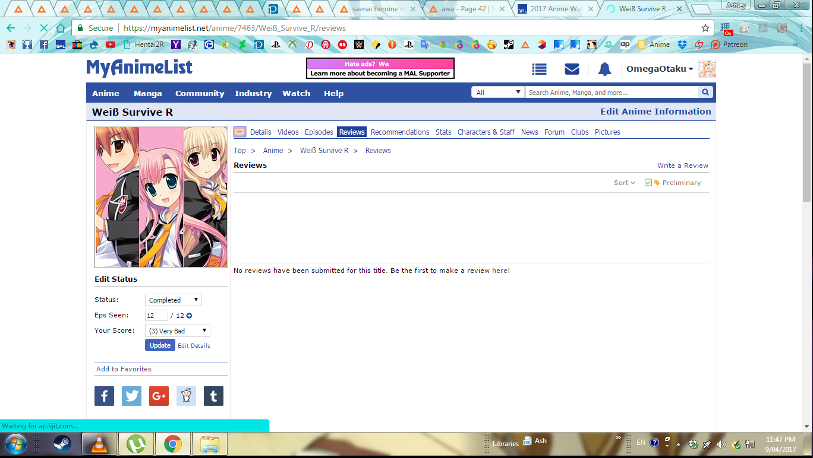This screenshot has width=813, height=458.
Task: Stop loading the page
Action: tap(43, 28)
